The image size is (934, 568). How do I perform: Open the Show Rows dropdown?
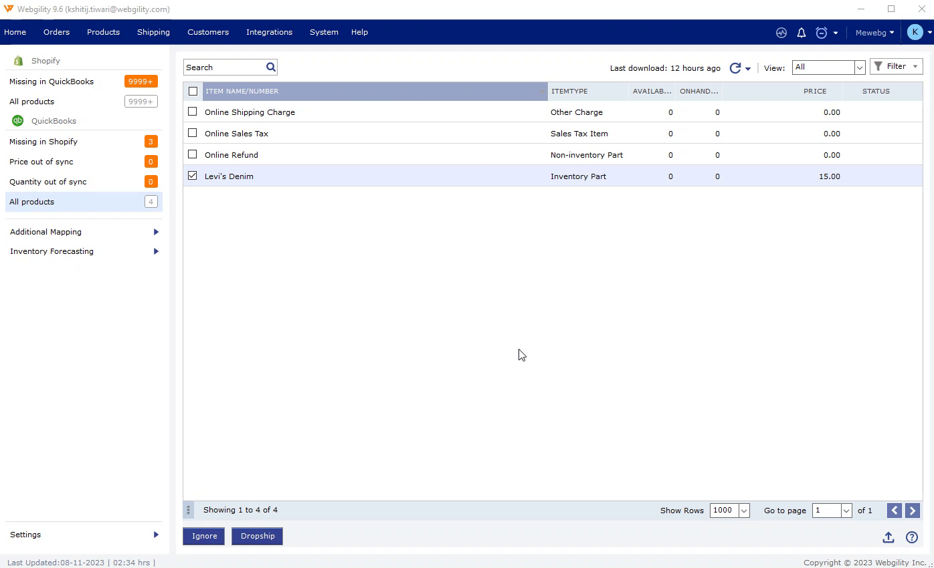(729, 510)
